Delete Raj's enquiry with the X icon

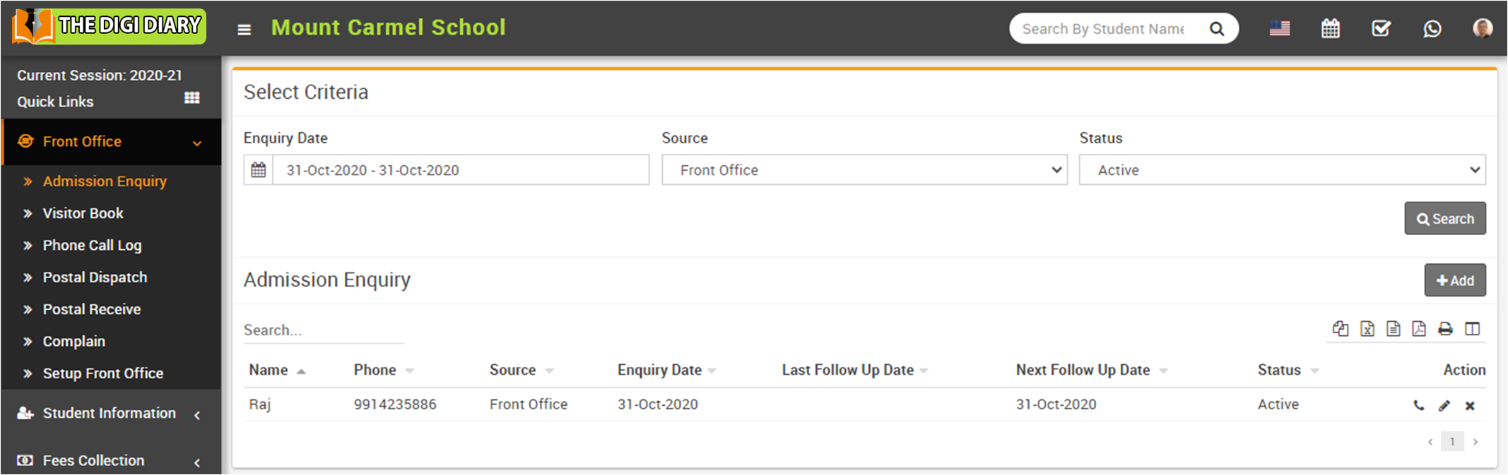click(1470, 406)
